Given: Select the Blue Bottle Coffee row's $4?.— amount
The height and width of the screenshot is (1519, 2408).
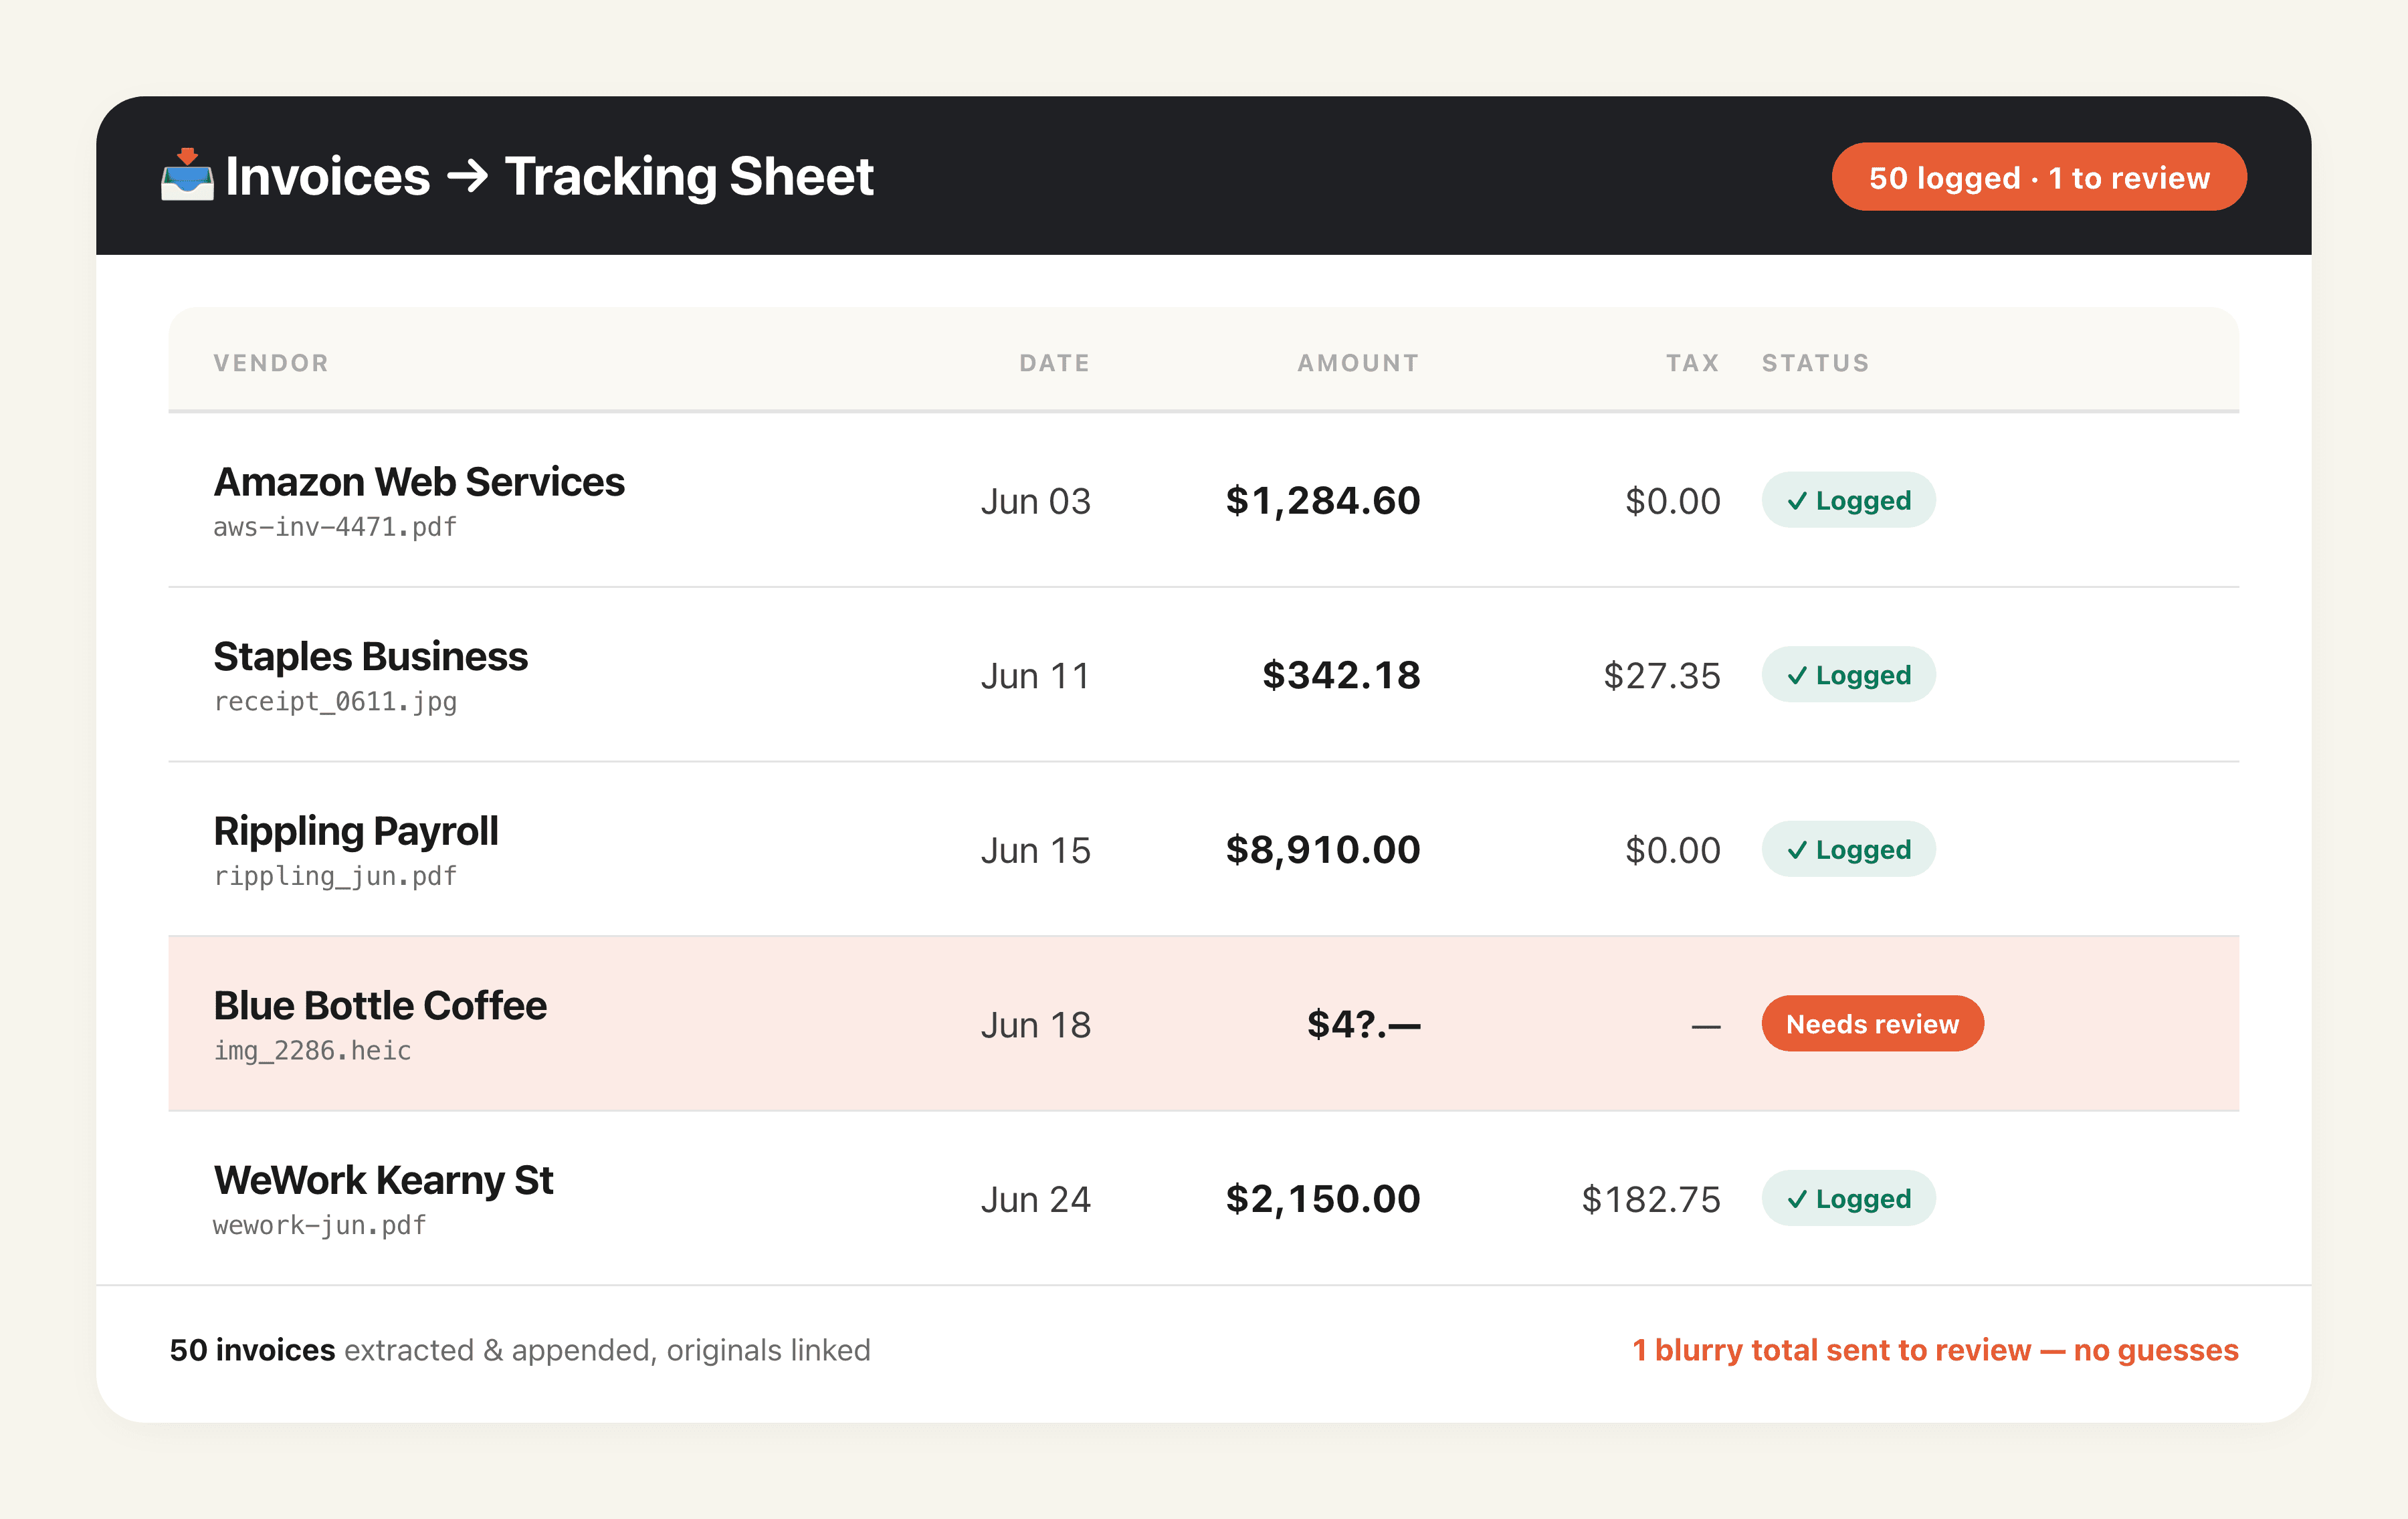Looking at the screenshot, I should (1363, 1024).
